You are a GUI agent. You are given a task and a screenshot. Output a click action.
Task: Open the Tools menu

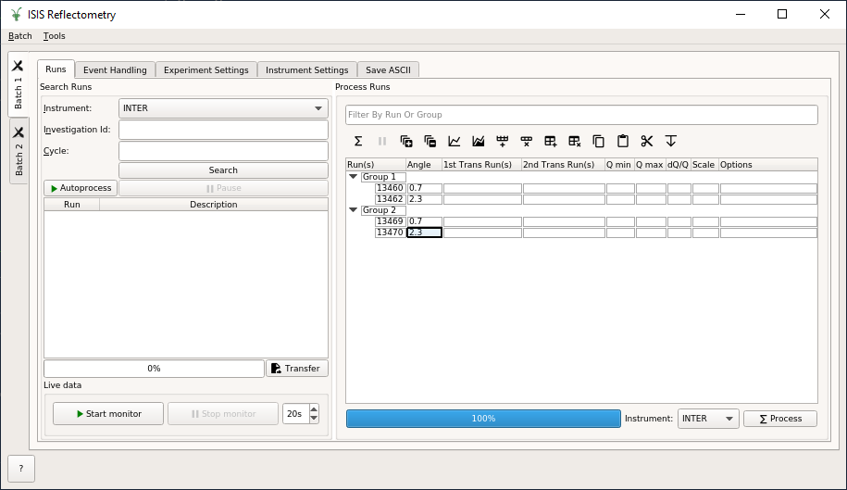[55, 36]
